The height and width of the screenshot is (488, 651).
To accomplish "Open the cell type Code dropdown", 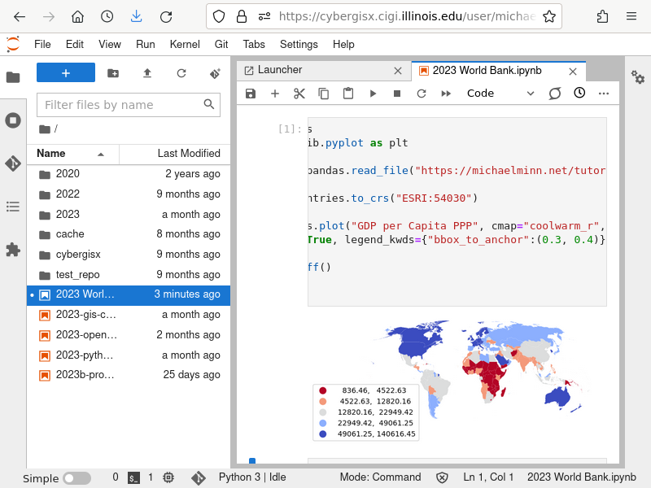I will (500, 94).
